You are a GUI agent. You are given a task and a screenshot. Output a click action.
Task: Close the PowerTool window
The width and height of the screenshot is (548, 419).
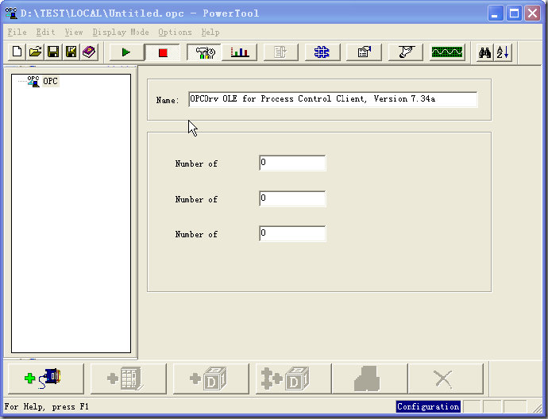point(533,13)
